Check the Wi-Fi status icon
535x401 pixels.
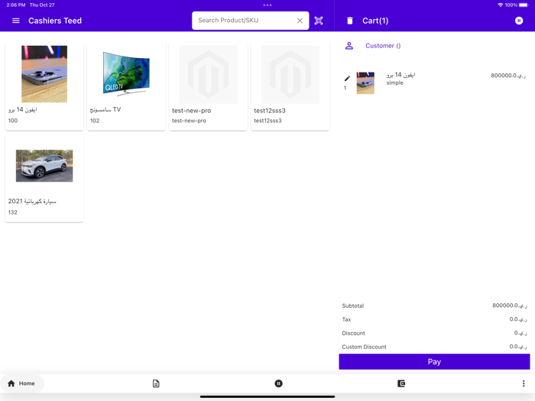point(500,5)
